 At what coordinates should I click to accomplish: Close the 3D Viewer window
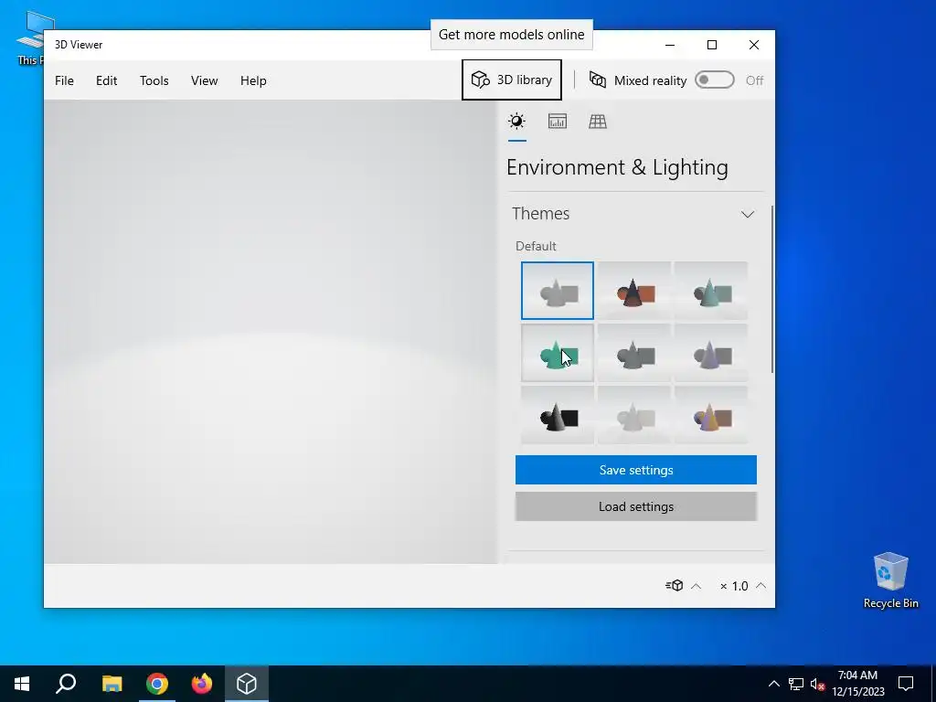coord(754,45)
